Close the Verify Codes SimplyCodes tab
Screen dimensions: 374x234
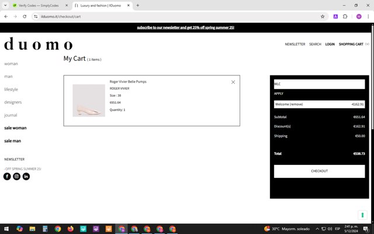[x=67, y=5]
